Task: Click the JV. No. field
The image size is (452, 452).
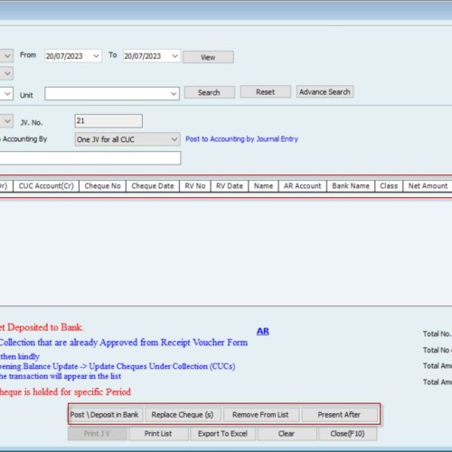Action: pos(108,121)
